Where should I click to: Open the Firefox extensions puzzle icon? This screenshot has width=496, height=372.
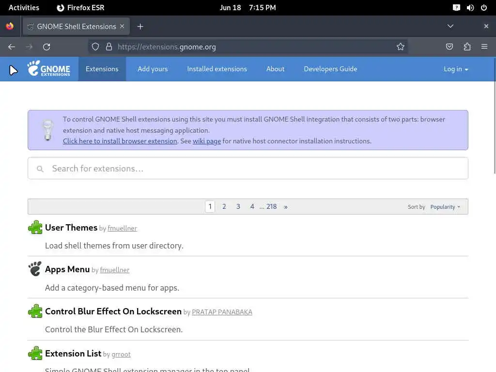coord(467,47)
